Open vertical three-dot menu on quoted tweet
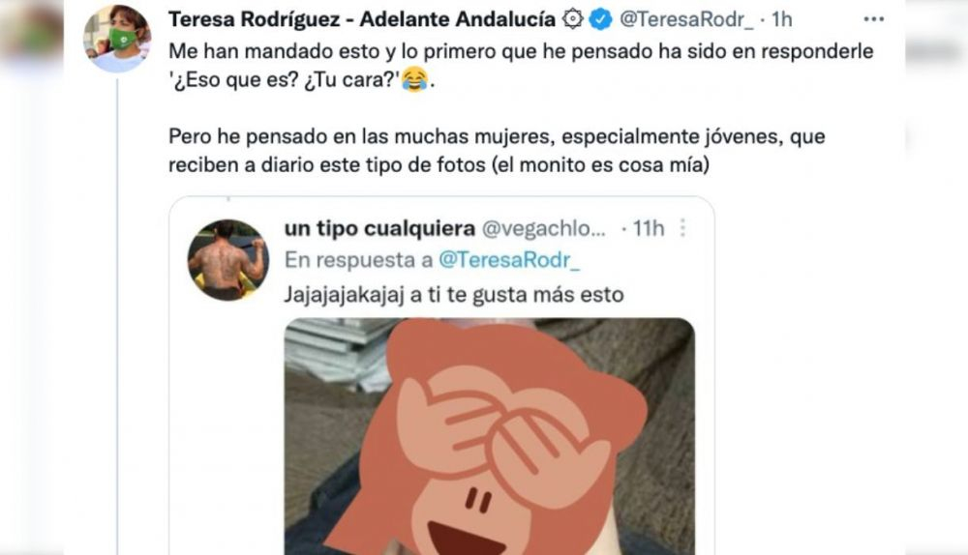The width and height of the screenshot is (968, 555). click(x=682, y=228)
